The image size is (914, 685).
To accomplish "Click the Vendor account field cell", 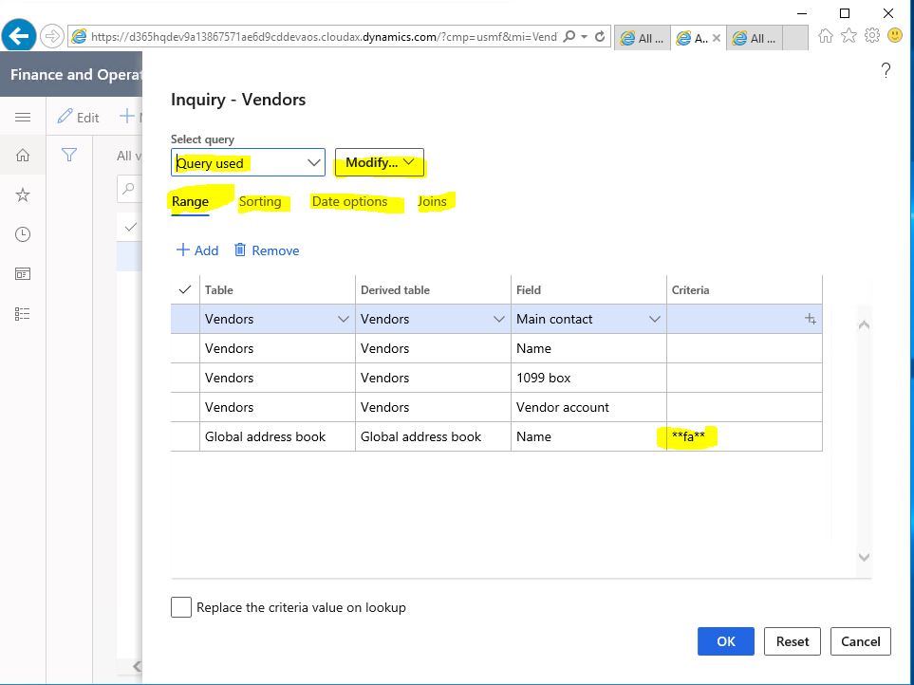I will tap(588, 407).
